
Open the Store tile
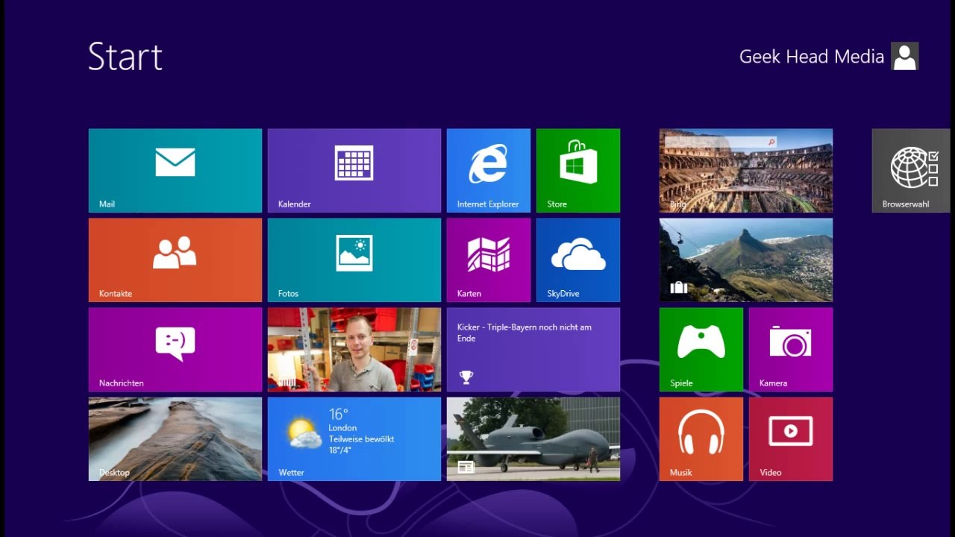[578, 171]
